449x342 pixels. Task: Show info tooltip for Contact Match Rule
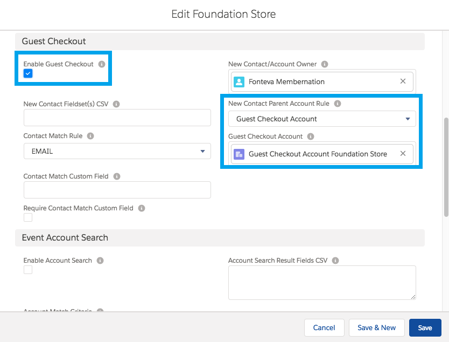(90, 136)
